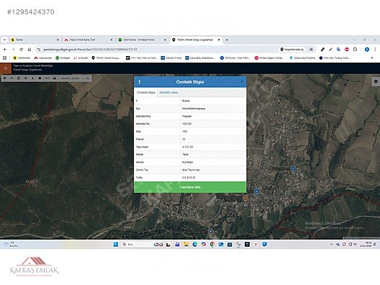Viewport: 380px width, 285px height.
Task: Open the TKGM Parsel Sorgu bookmark
Action: coord(106,58)
